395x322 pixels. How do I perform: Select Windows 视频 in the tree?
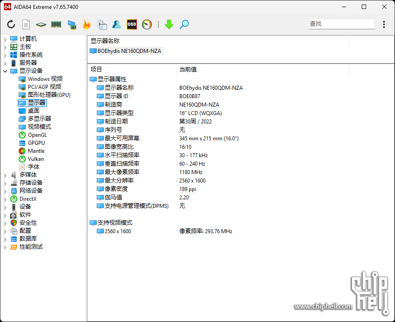tap(41, 79)
